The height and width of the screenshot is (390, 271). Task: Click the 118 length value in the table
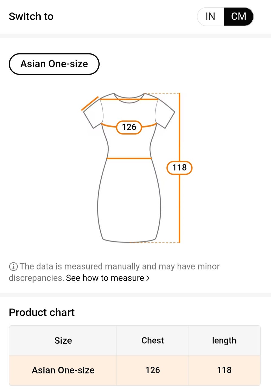coord(224,370)
